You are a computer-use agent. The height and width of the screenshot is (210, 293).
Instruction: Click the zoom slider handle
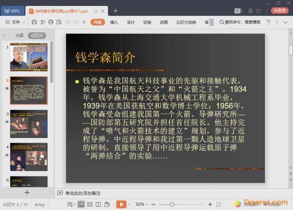pos(172,205)
